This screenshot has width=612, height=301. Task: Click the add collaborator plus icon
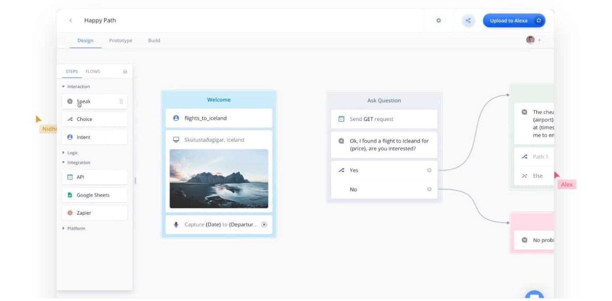pos(539,40)
